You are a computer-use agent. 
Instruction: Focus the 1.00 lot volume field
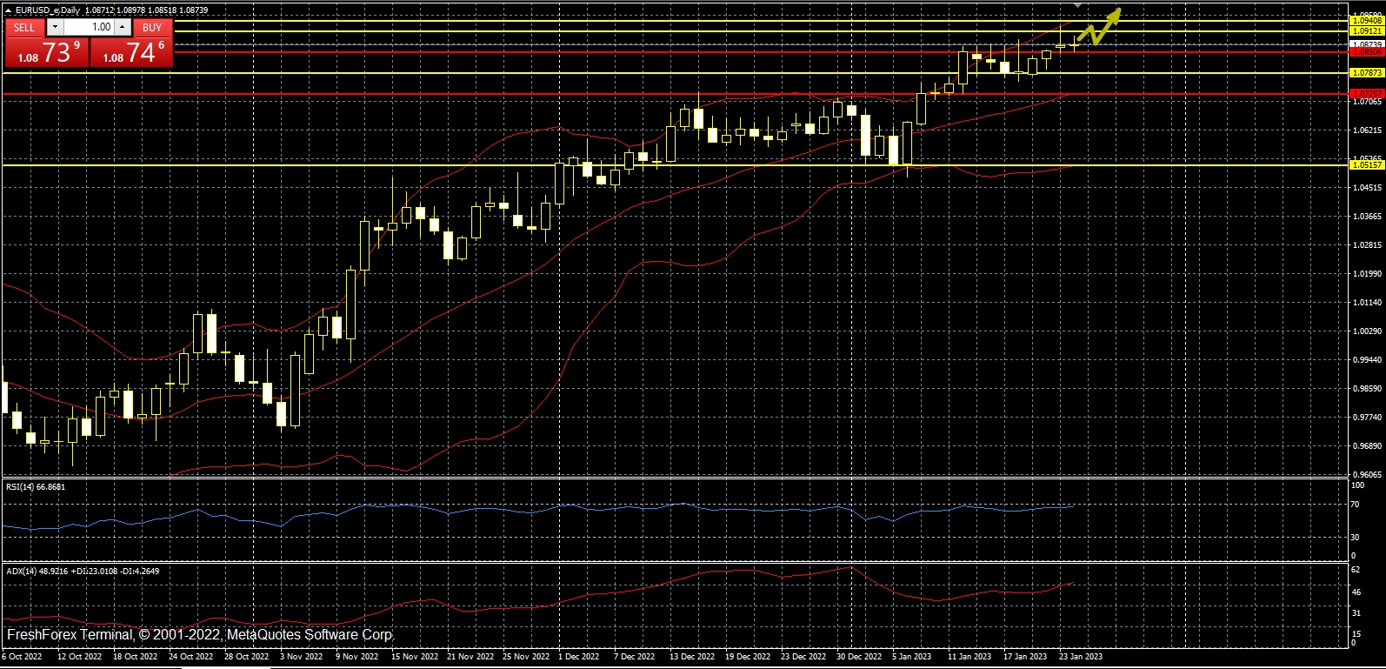click(x=89, y=27)
